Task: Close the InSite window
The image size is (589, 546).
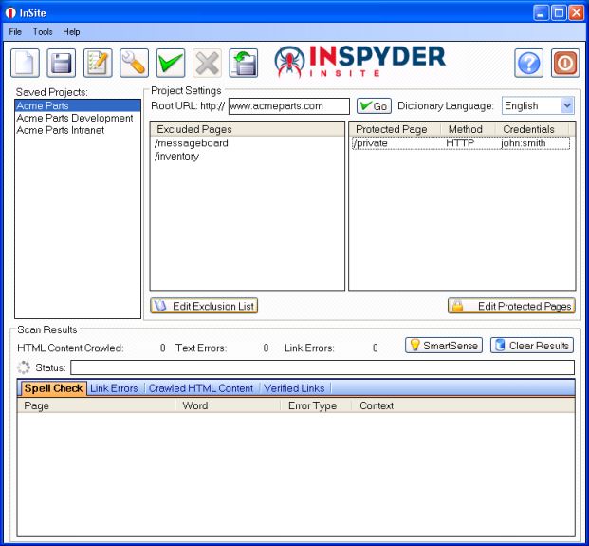Action: click(x=577, y=13)
